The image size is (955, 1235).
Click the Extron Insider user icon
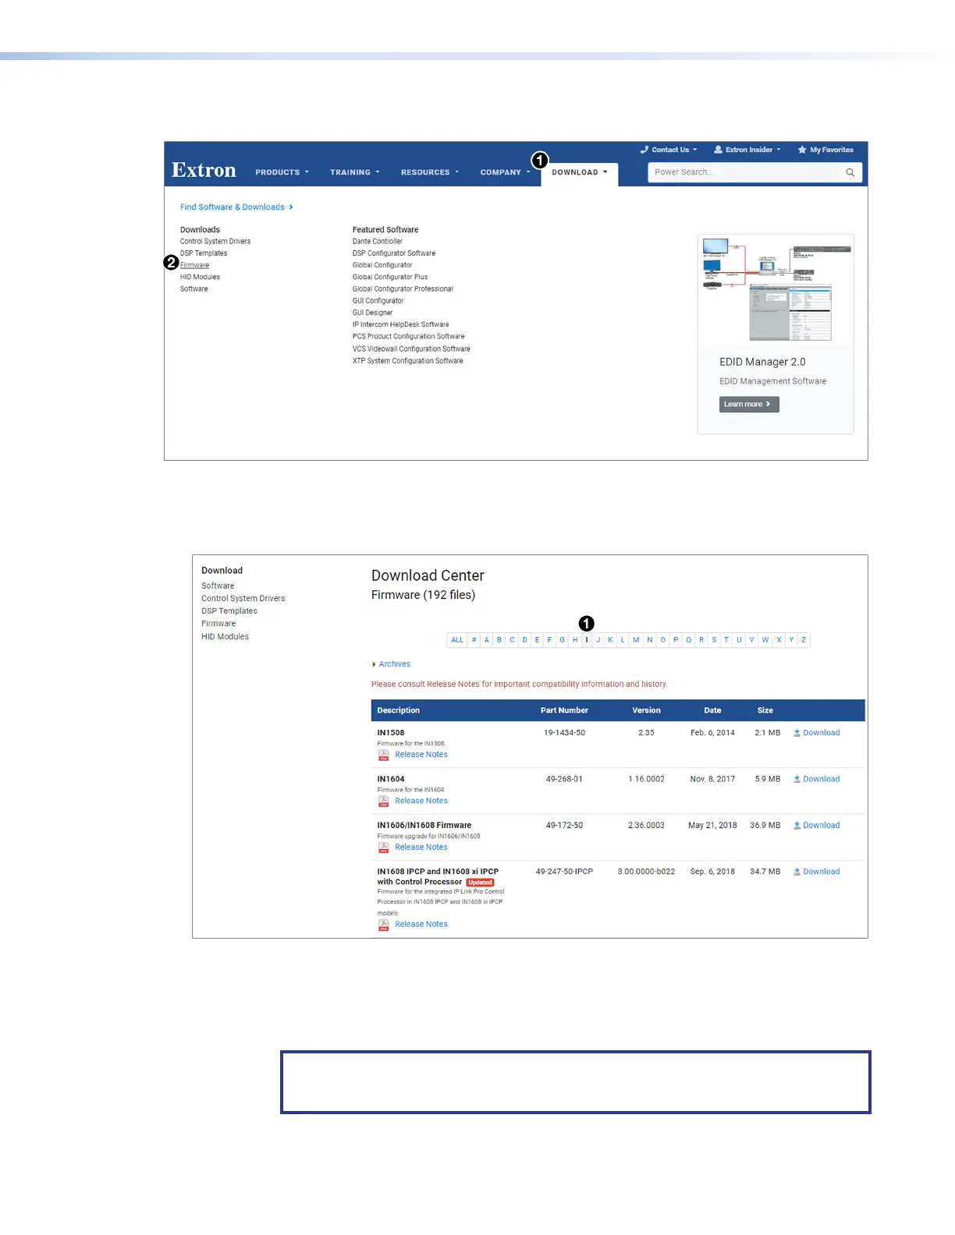coord(718,150)
